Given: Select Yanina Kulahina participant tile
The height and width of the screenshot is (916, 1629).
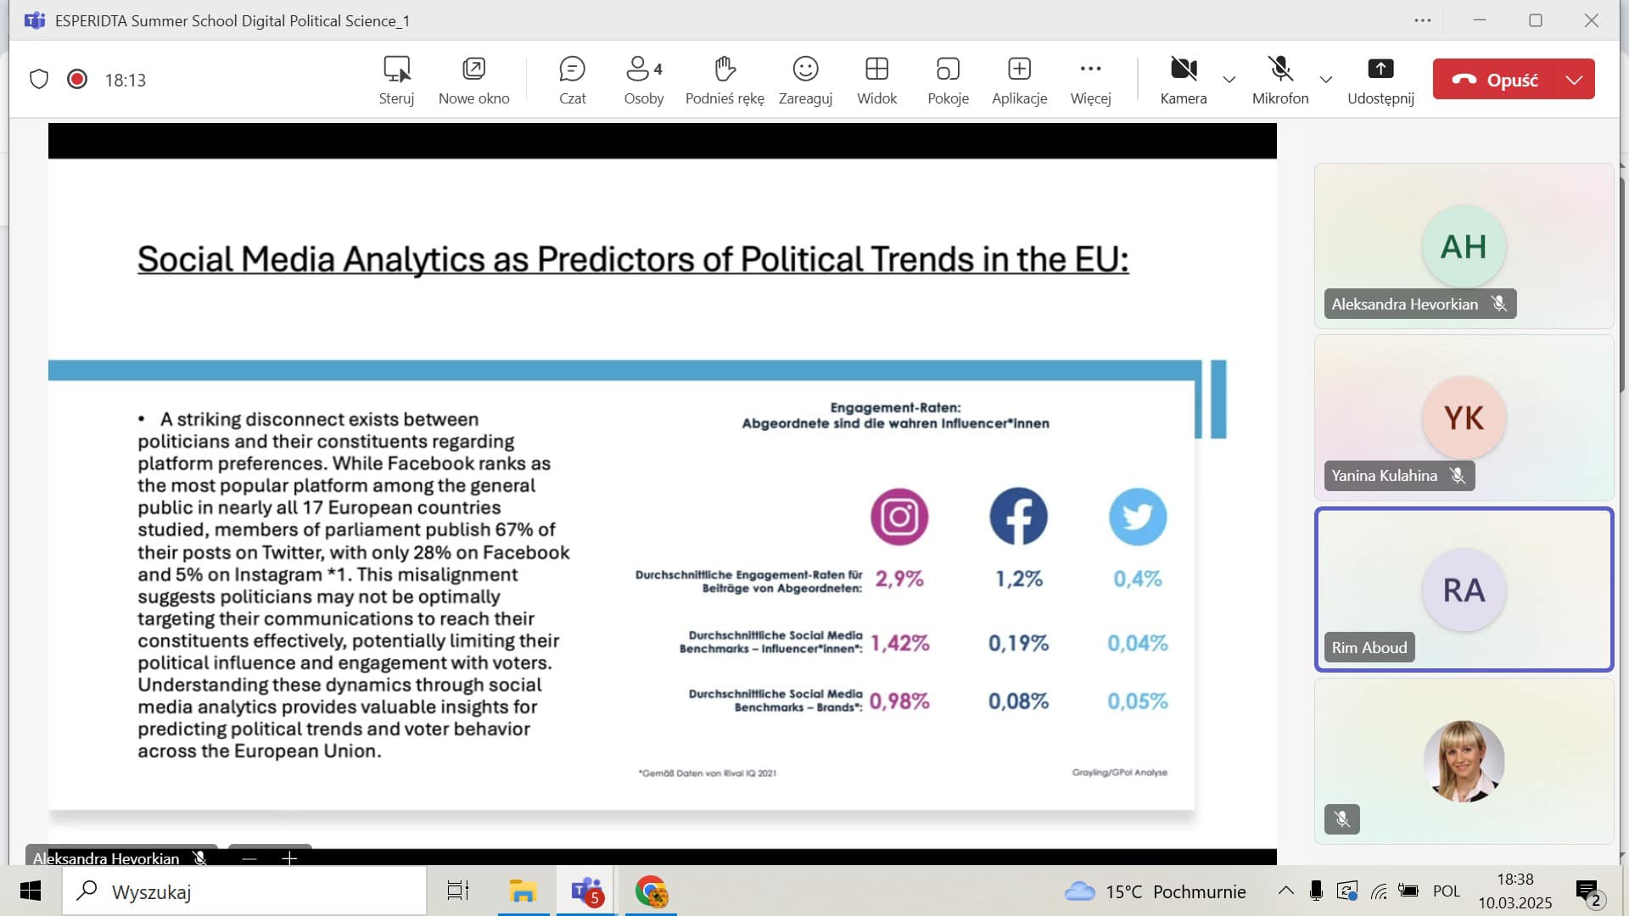Looking at the screenshot, I should [x=1464, y=417].
